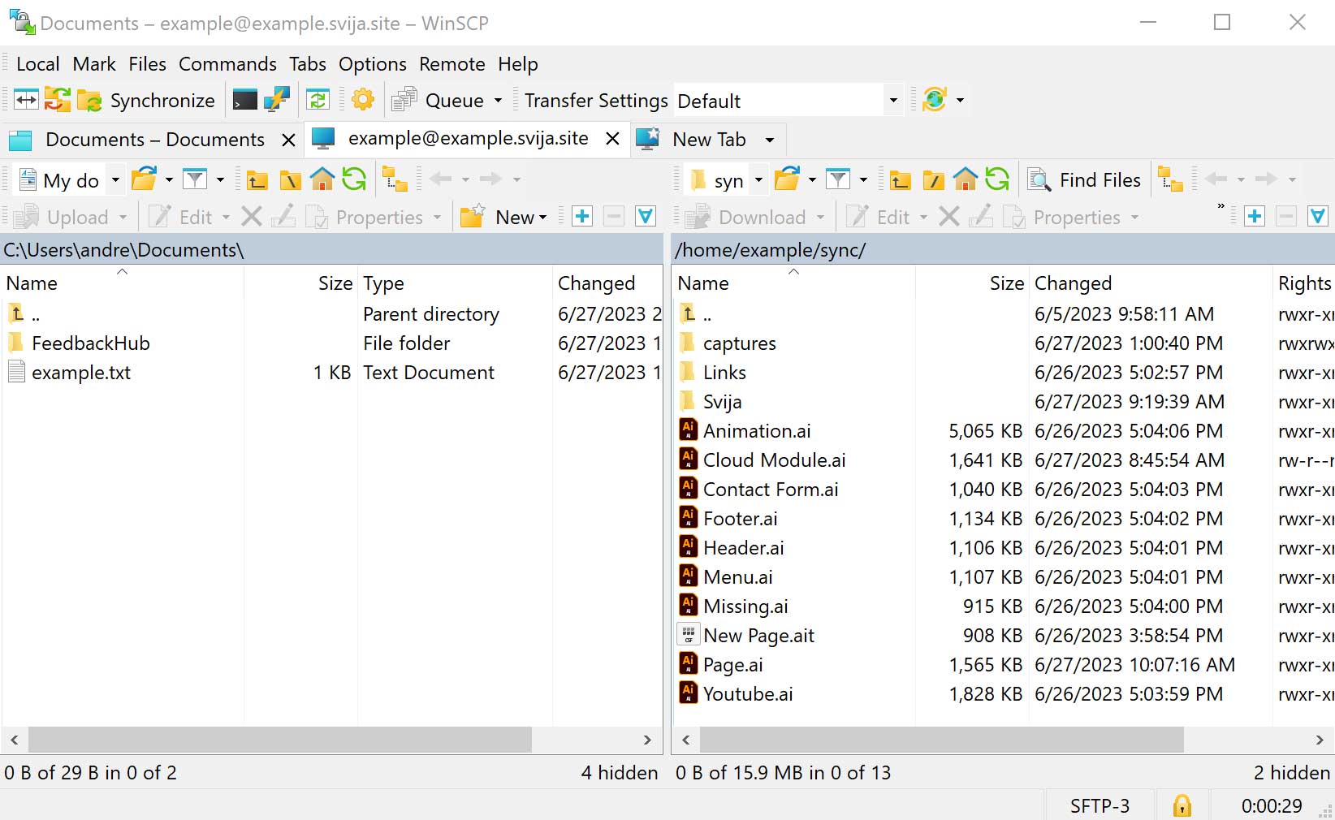Click the Open in PuTTY icon
Image resolution: width=1335 pixels, height=820 pixels.
click(277, 100)
